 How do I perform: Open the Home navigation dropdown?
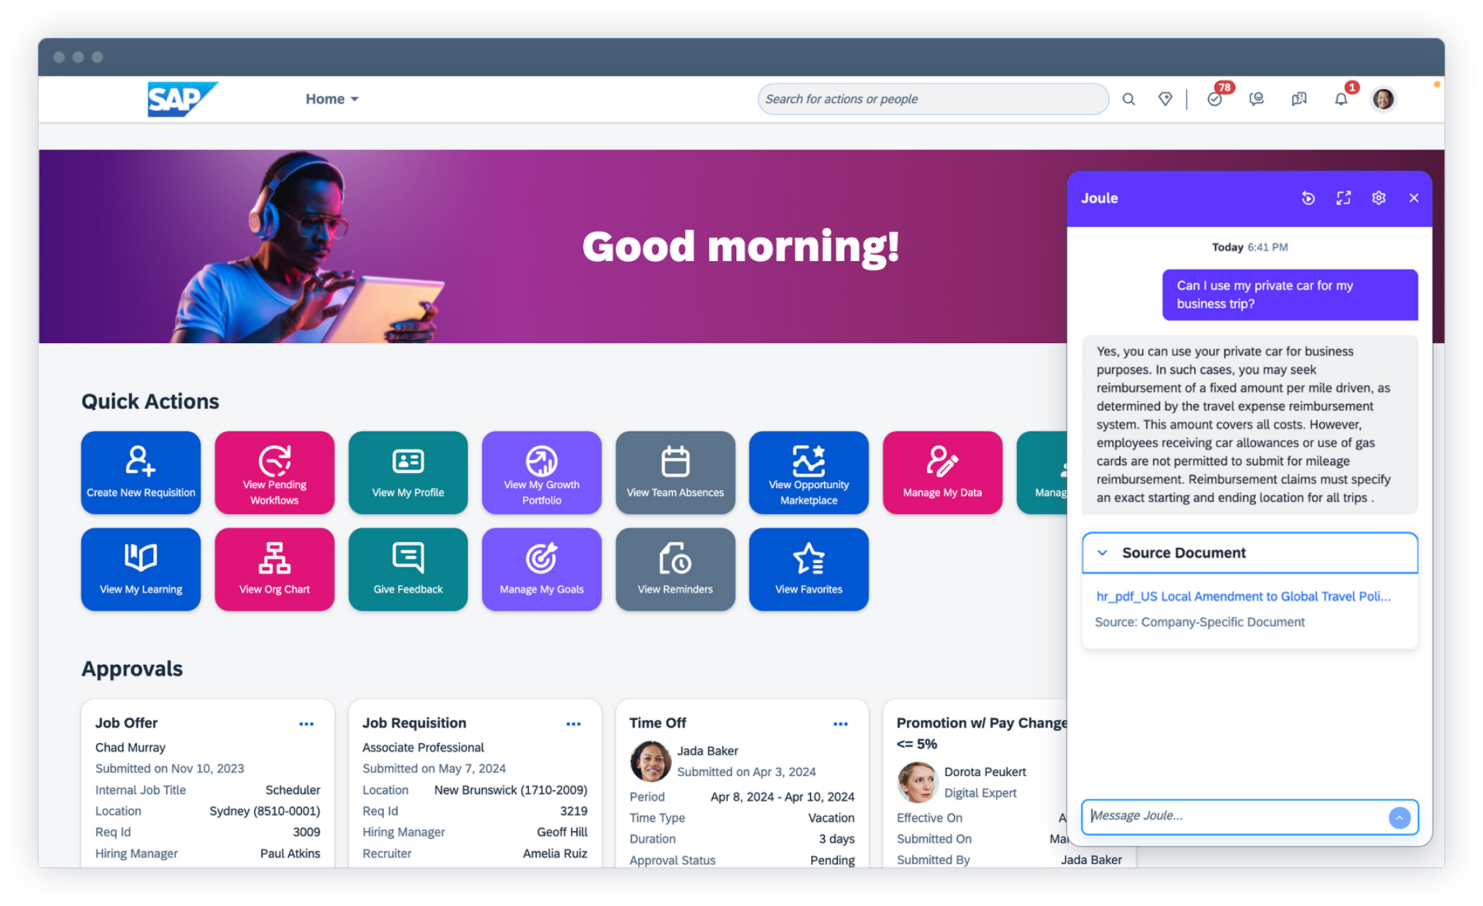(x=332, y=99)
